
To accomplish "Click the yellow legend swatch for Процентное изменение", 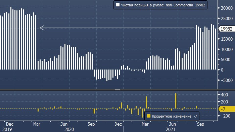I will coord(149,116).
